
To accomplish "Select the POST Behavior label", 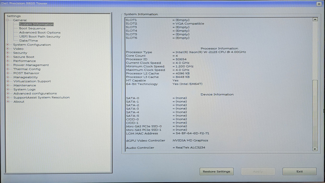I will (26, 73).
